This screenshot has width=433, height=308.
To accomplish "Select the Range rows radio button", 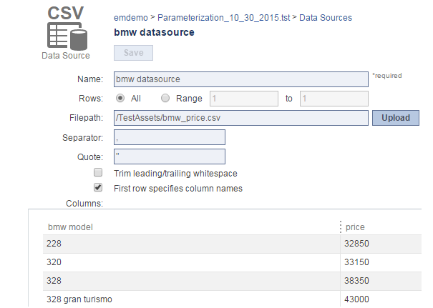I will [165, 98].
